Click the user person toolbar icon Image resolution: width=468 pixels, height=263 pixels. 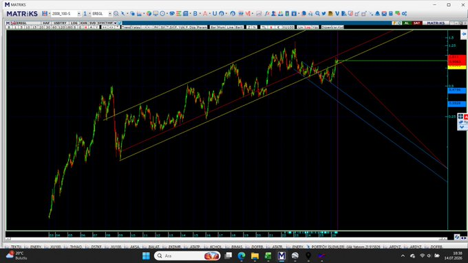273,14
